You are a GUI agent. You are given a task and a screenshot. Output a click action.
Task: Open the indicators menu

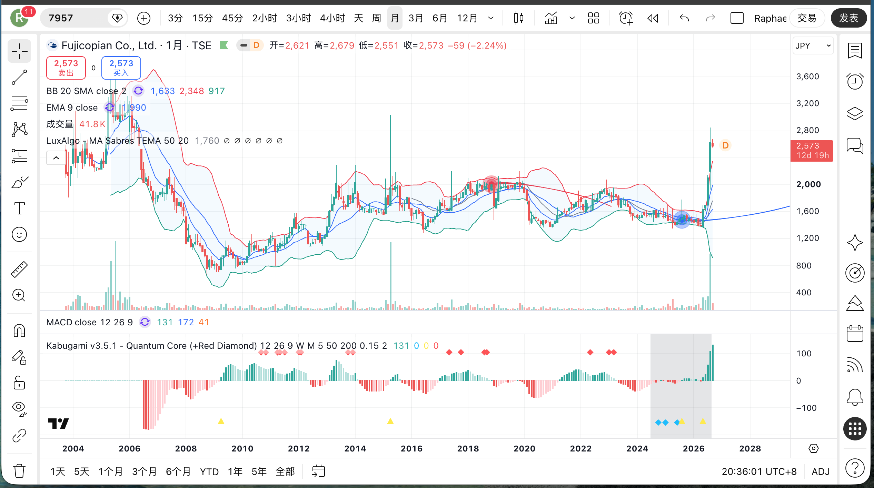click(x=551, y=18)
